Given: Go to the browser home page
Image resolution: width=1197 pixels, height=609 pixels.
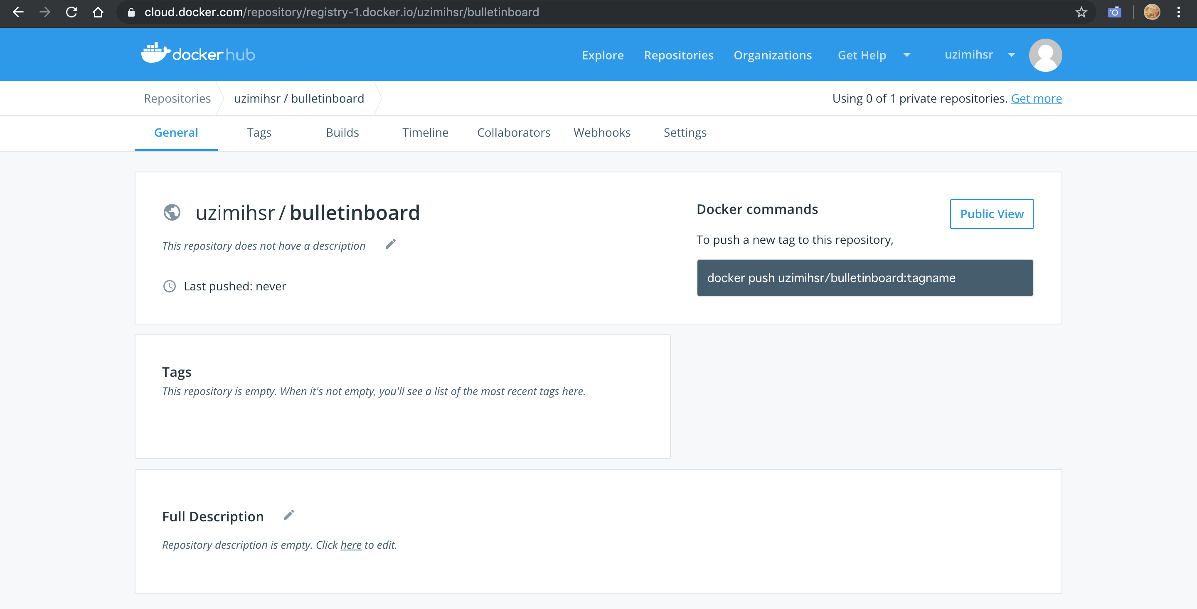Looking at the screenshot, I should point(98,12).
